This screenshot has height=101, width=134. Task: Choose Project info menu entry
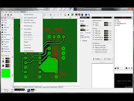[x=32, y=45]
